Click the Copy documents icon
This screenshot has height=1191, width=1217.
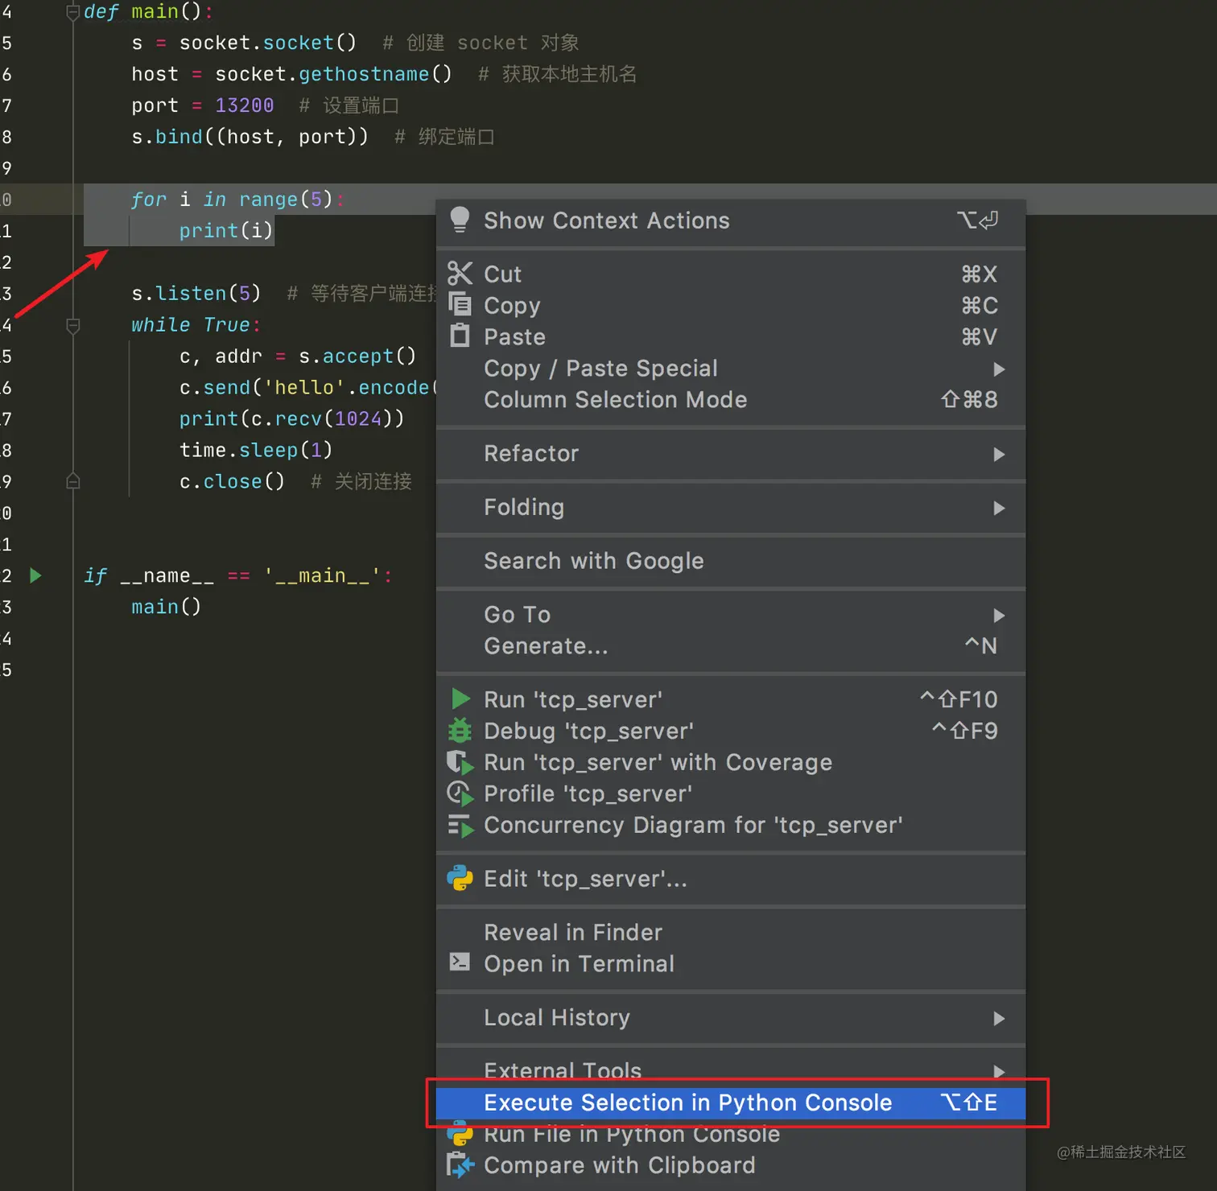[460, 304]
